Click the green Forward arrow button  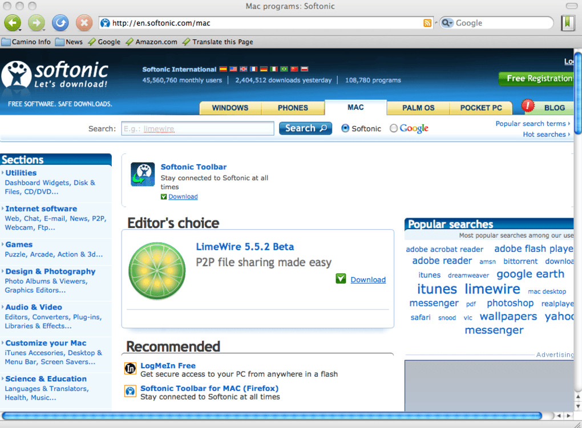(37, 23)
